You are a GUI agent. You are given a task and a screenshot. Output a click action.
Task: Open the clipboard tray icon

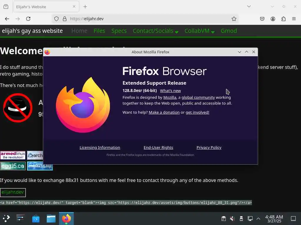click(x=224, y=219)
